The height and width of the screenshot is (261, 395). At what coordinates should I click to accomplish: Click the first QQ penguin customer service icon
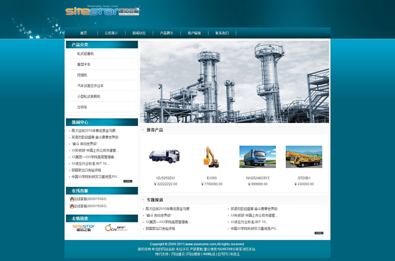tap(72, 199)
